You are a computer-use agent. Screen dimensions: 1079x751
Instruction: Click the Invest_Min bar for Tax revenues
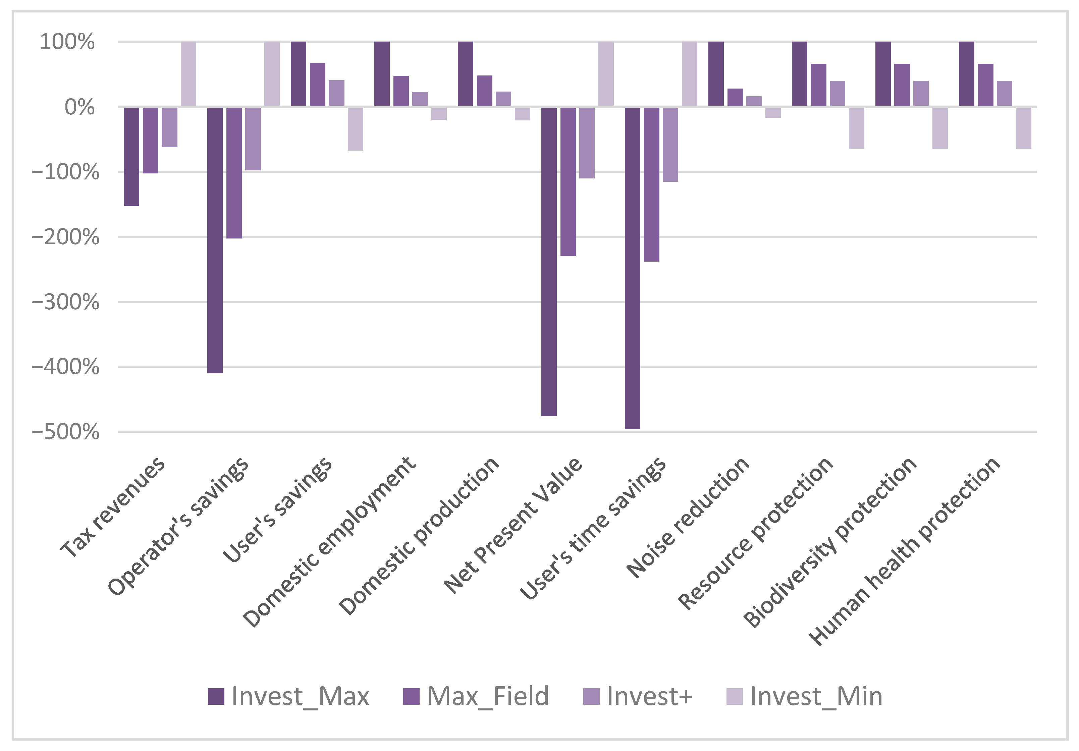[x=188, y=74]
